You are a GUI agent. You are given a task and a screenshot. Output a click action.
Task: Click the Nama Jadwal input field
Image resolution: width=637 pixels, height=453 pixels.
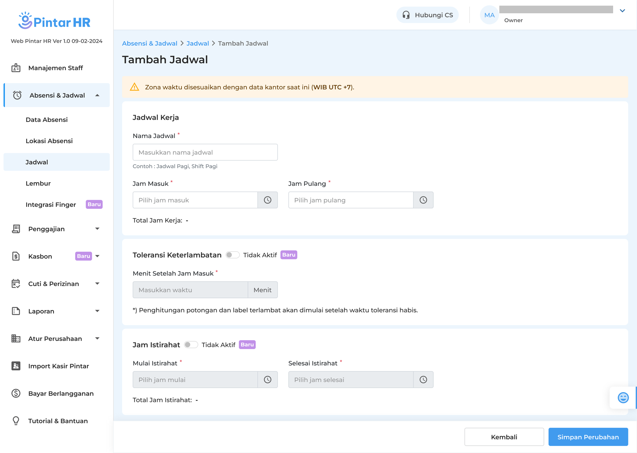tap(205, 152)
